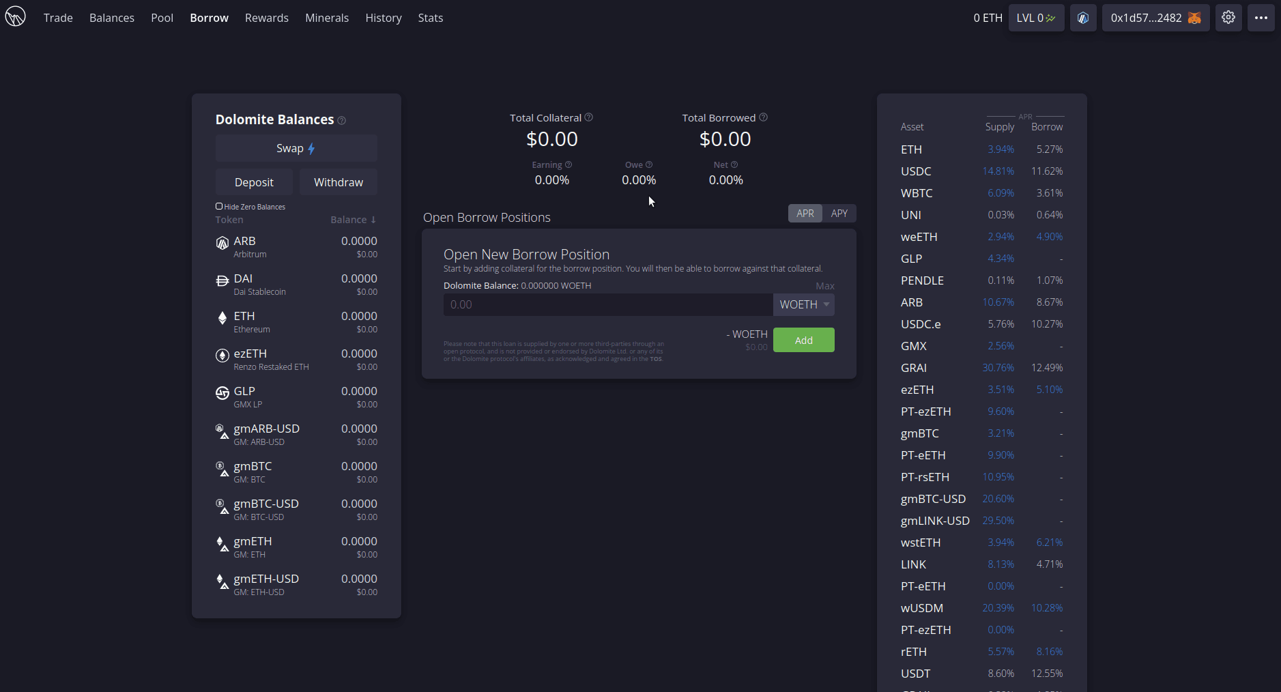
Task: Click the Net info icon
Action: pyautogui.click(x=734, y=164)
